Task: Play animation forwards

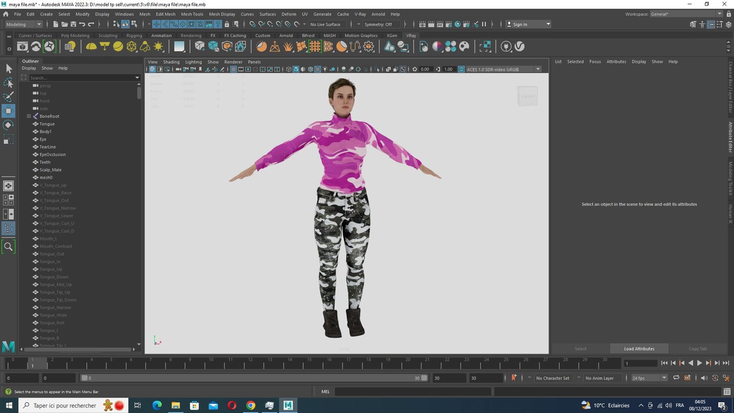Action: pos(699,363)
